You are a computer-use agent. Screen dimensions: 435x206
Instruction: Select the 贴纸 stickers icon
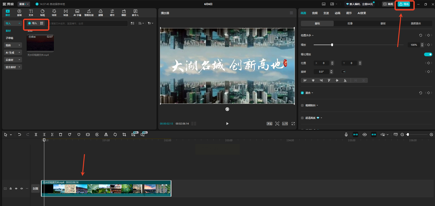(x=43, y=13)
